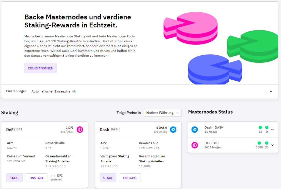
Task: Click green clock icon for Dash pending nodes
Action: click(267, 127)
